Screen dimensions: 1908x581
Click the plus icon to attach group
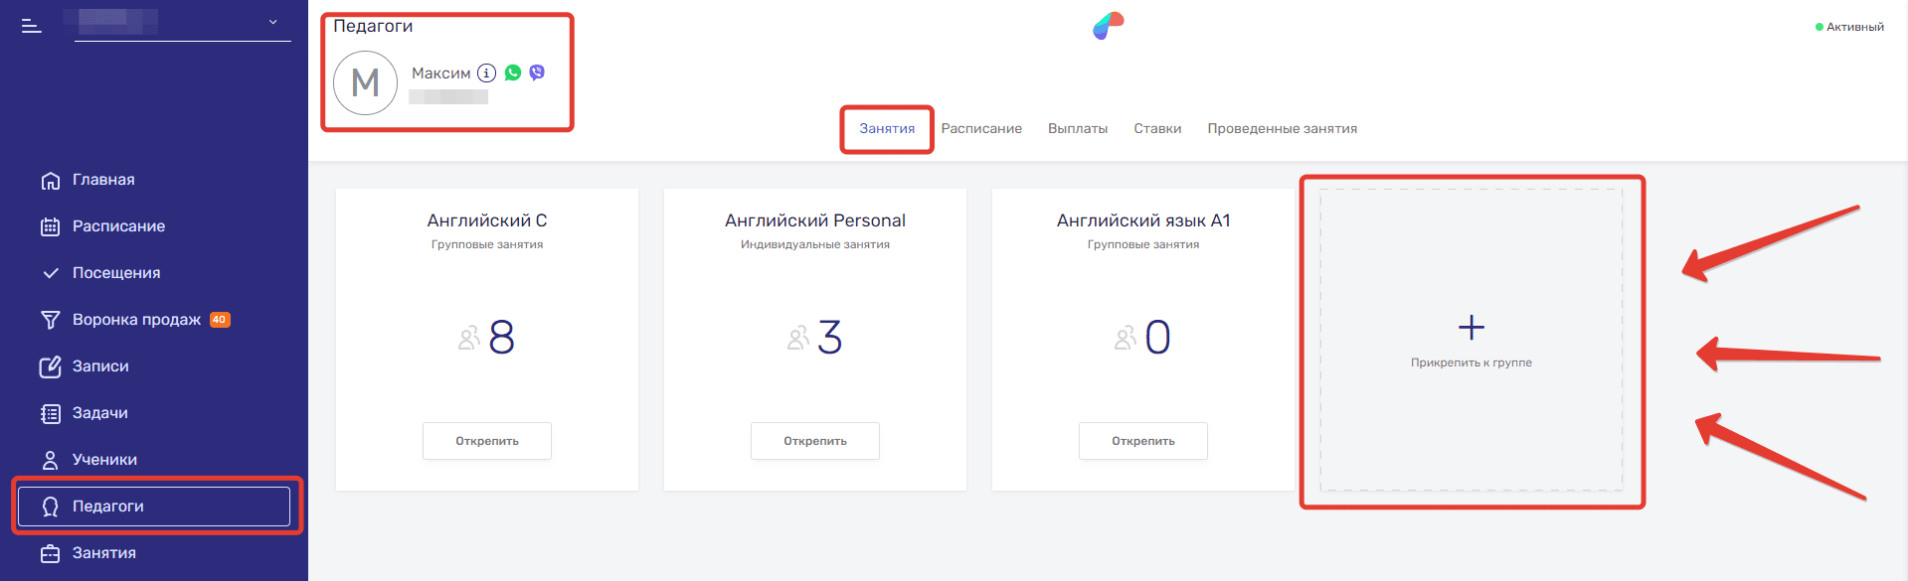1471,328
